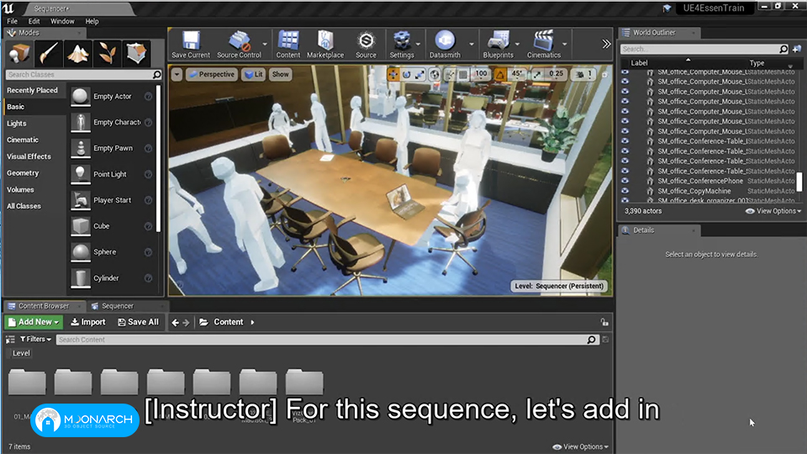The height and width of the screenshot is (454, 807).
Task: Open the Lit view mode dropdown
Action: [x=254, y=74]
